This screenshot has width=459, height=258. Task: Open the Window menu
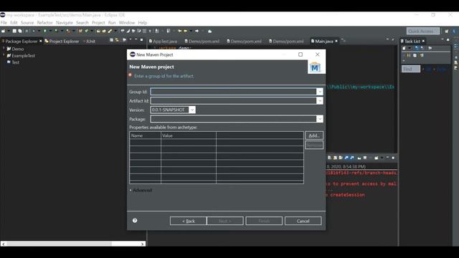point(127,22)
